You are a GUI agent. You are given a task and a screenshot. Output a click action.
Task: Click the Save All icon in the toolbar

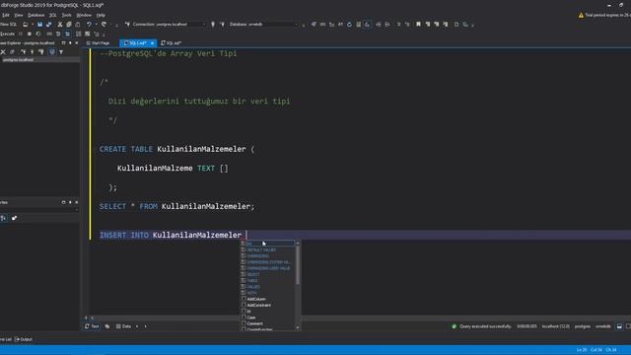click(x=48, y=24)
